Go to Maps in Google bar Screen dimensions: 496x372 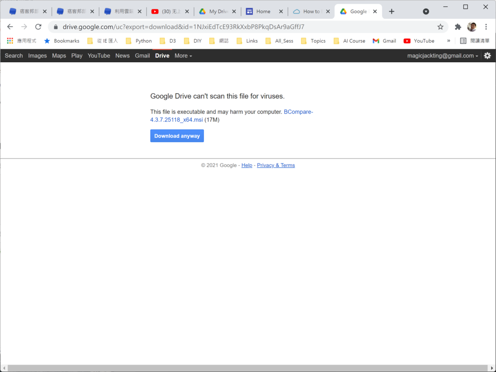[59, 56]
